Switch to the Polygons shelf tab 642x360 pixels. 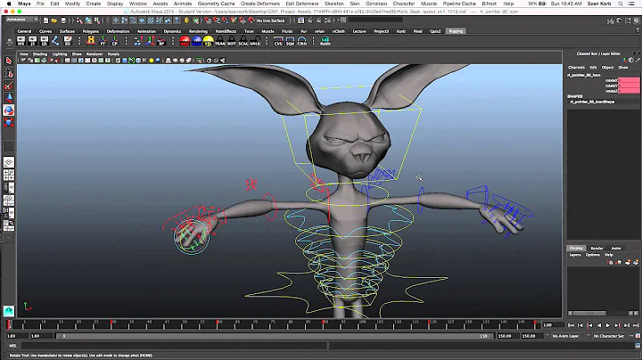coord(90,31)
